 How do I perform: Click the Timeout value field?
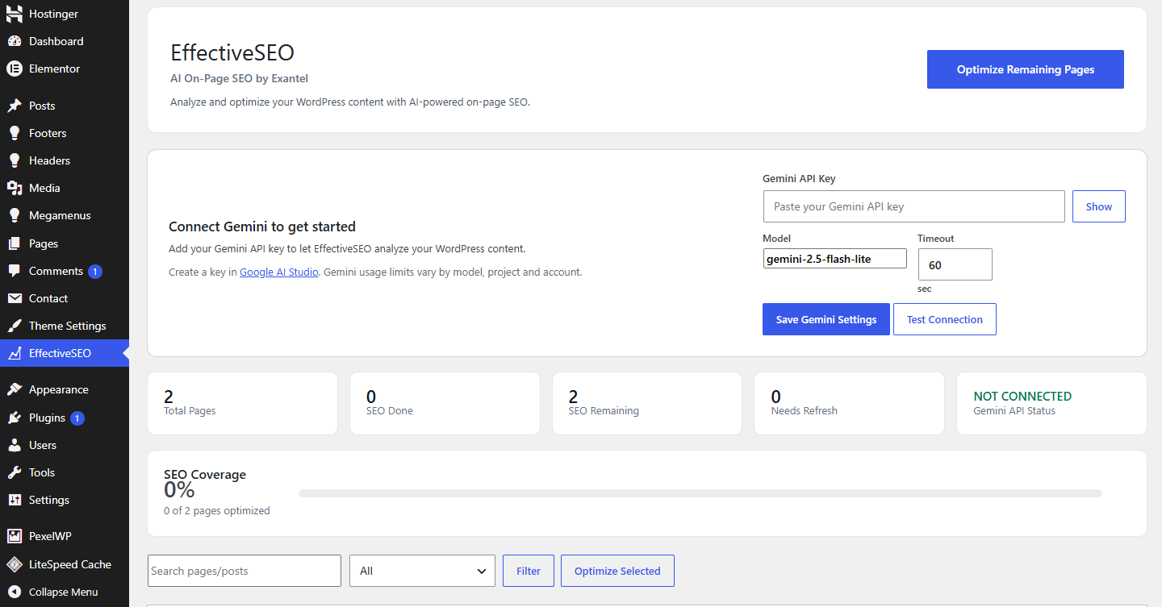(x=955, y=264)
